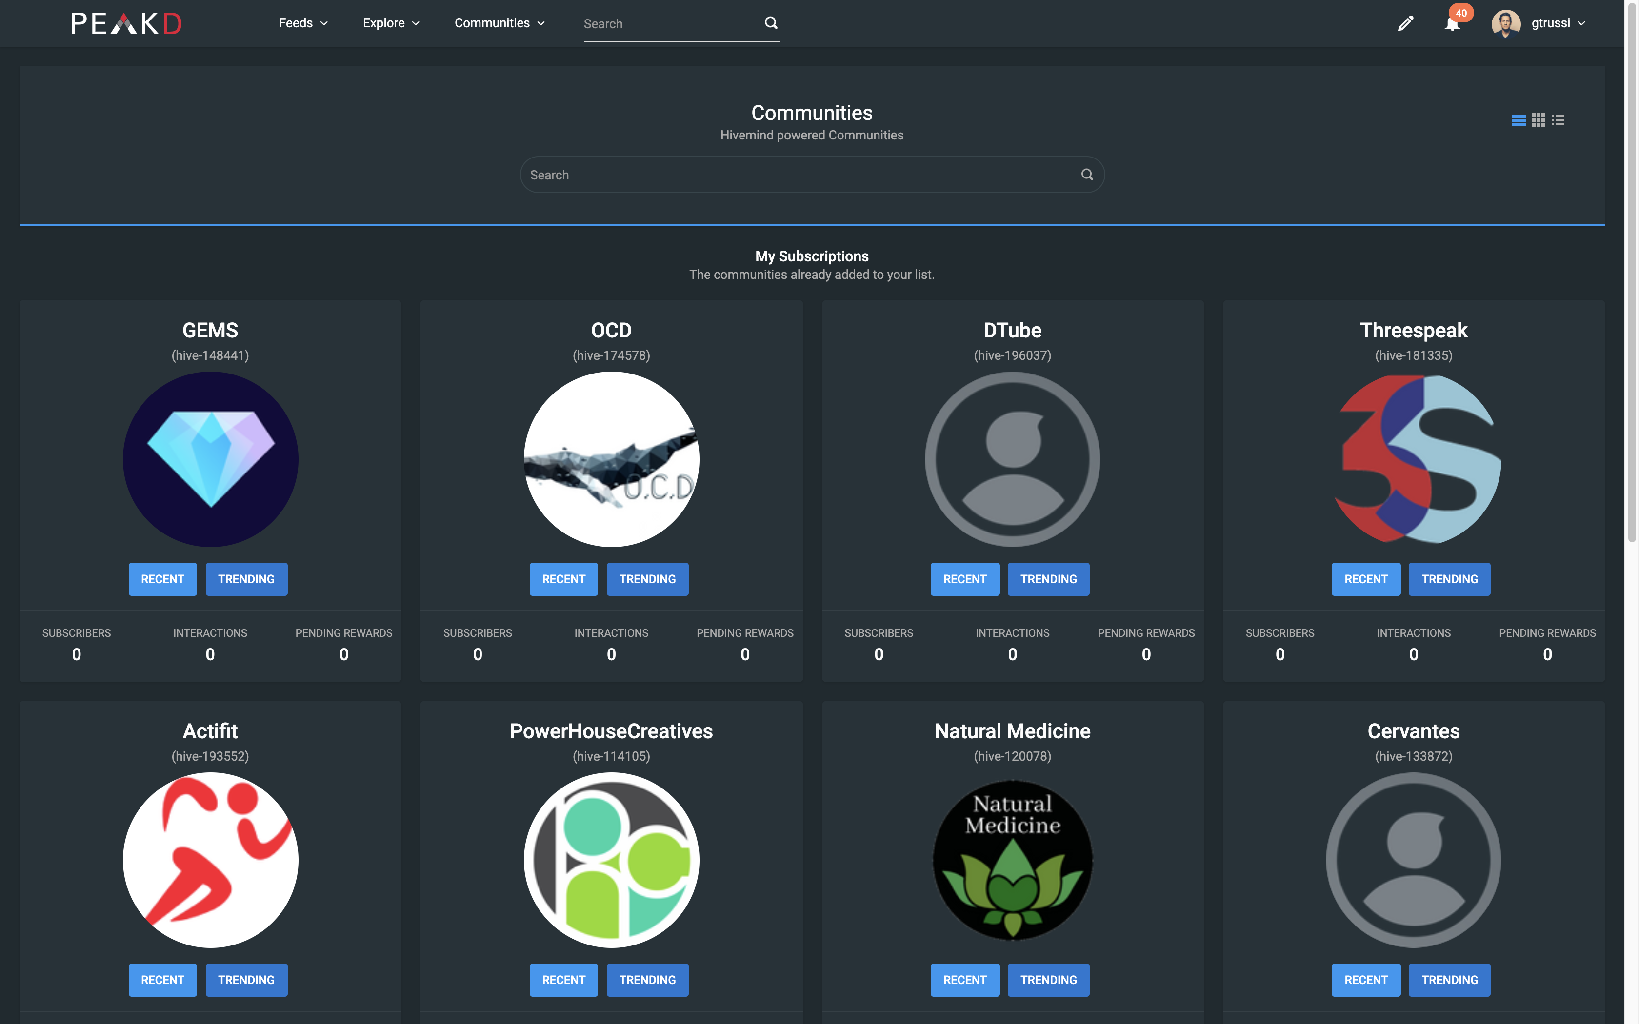View RECENT posts for Cervantes
The width and height of the screenshot is (1639, 1024).
click(1366, 980)
